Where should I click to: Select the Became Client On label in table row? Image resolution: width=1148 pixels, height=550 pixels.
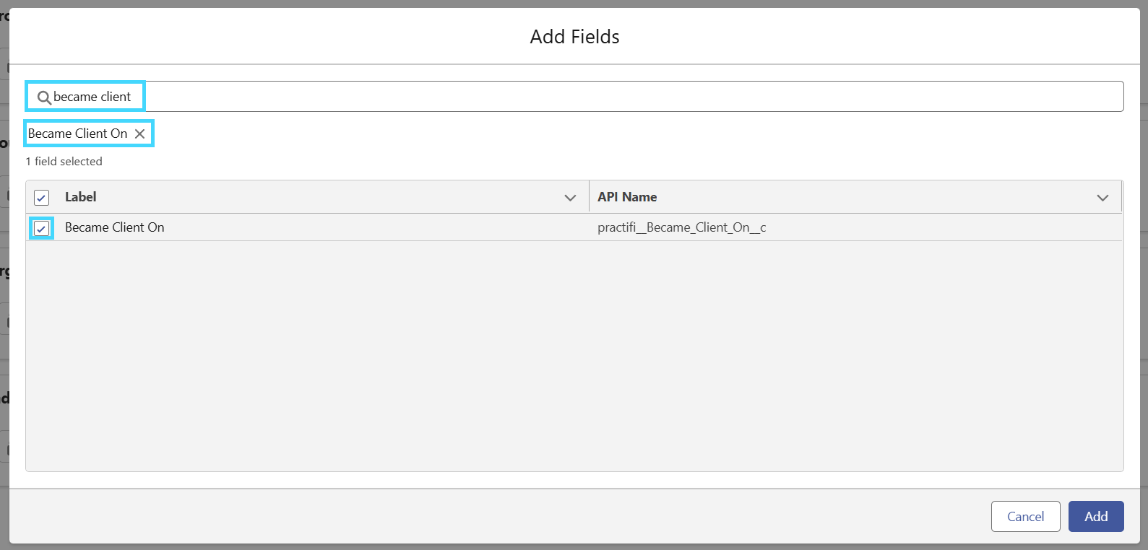[x=115, y=227]
